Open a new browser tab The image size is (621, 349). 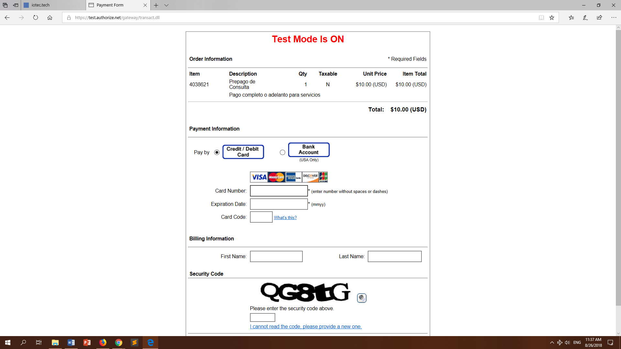point(156,5)
